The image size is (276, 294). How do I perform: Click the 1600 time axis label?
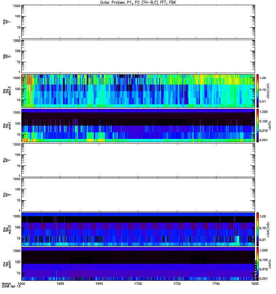tap(21, 284)
